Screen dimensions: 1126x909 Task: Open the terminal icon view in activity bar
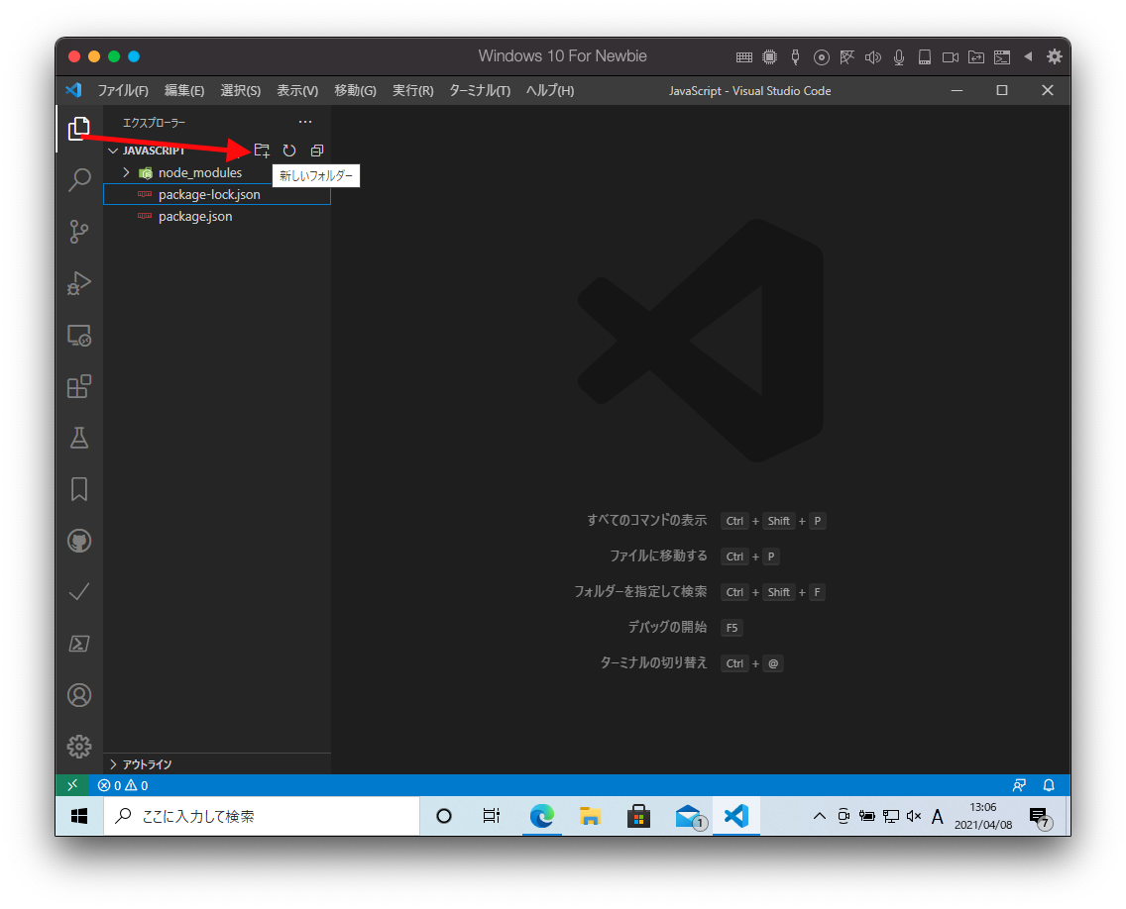point(79,644)
